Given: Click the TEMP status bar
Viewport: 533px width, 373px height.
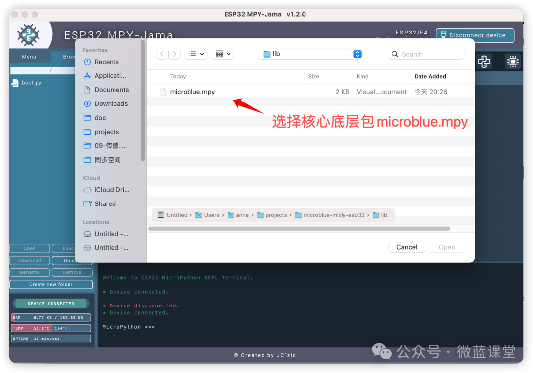Looking at the screenshot, I should [51, 328].
